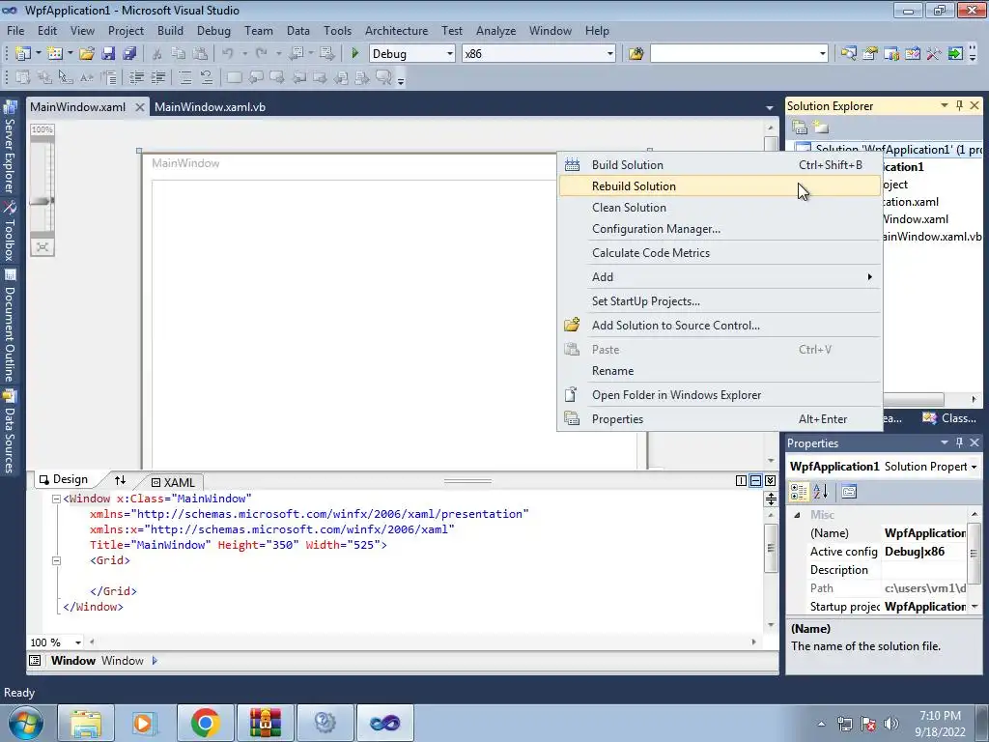This screenshot has height=742, width=989.
Task: Click the New Project toolbar icon
Action: 23,54
